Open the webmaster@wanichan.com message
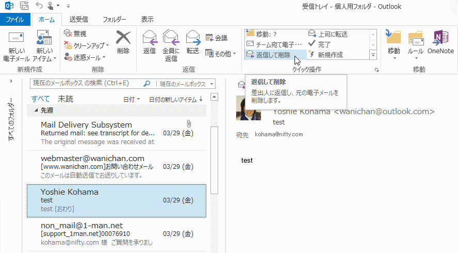458x253 pixels. point(117,167)
